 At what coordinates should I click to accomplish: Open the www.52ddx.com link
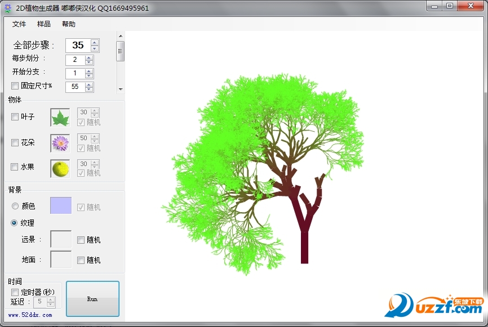30,315
